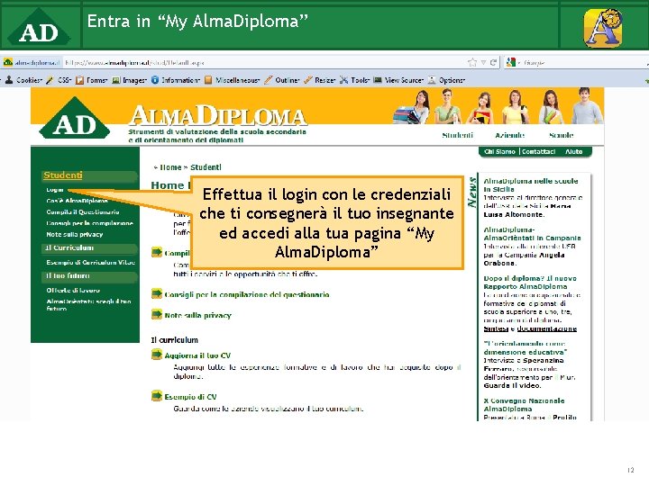Open Consigli per la compilazione del questionario link
This screenshot has height=486, width=649.
point(247,294)
